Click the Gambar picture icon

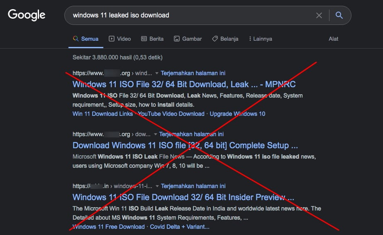point(177,39)
